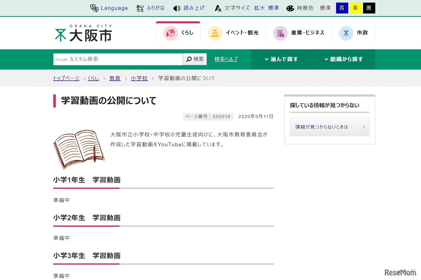Select the 市政 navigation tab
Image resolution: width=421 pixels, height=280 pixels.
click(x=354, y=33)
